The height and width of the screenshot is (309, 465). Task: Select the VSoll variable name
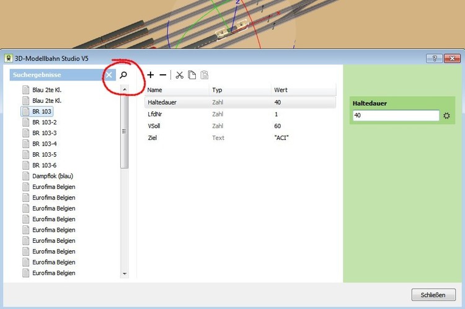(x=154, y=126)
